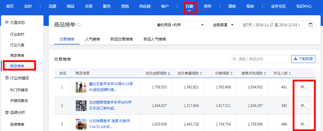Image resolution: width=323 pixels, height=131 pixels.
Task: Click the 下载数据 download button
Action: 303,59
